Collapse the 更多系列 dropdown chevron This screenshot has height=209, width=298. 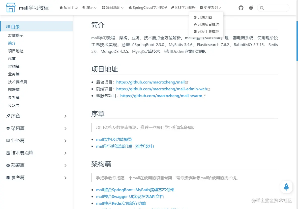point(220,8)
